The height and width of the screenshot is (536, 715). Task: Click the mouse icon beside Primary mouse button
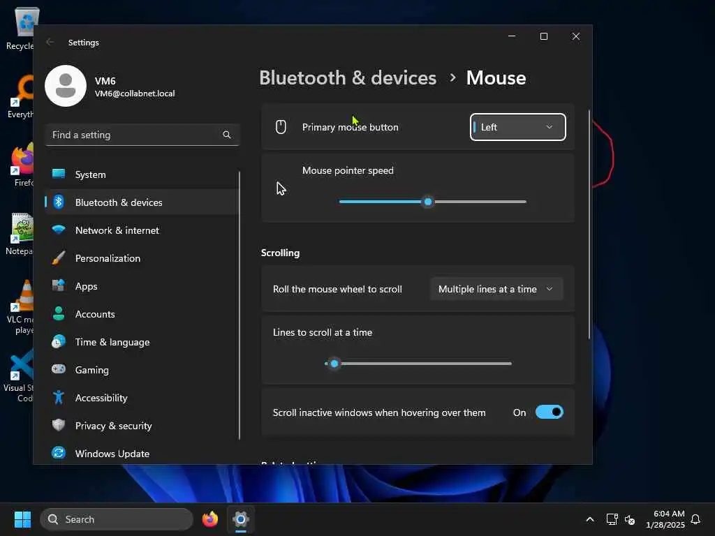point(281,127)
